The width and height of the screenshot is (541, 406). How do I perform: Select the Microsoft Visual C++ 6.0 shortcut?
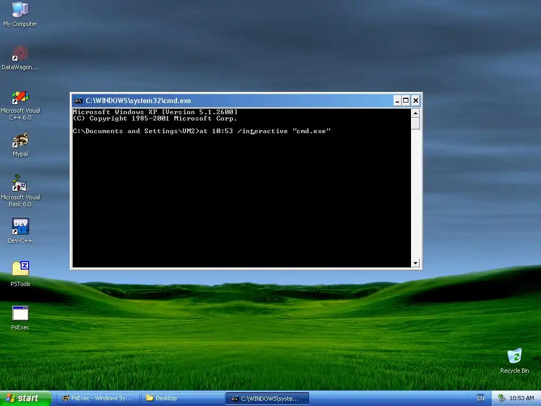click(20, 105)
